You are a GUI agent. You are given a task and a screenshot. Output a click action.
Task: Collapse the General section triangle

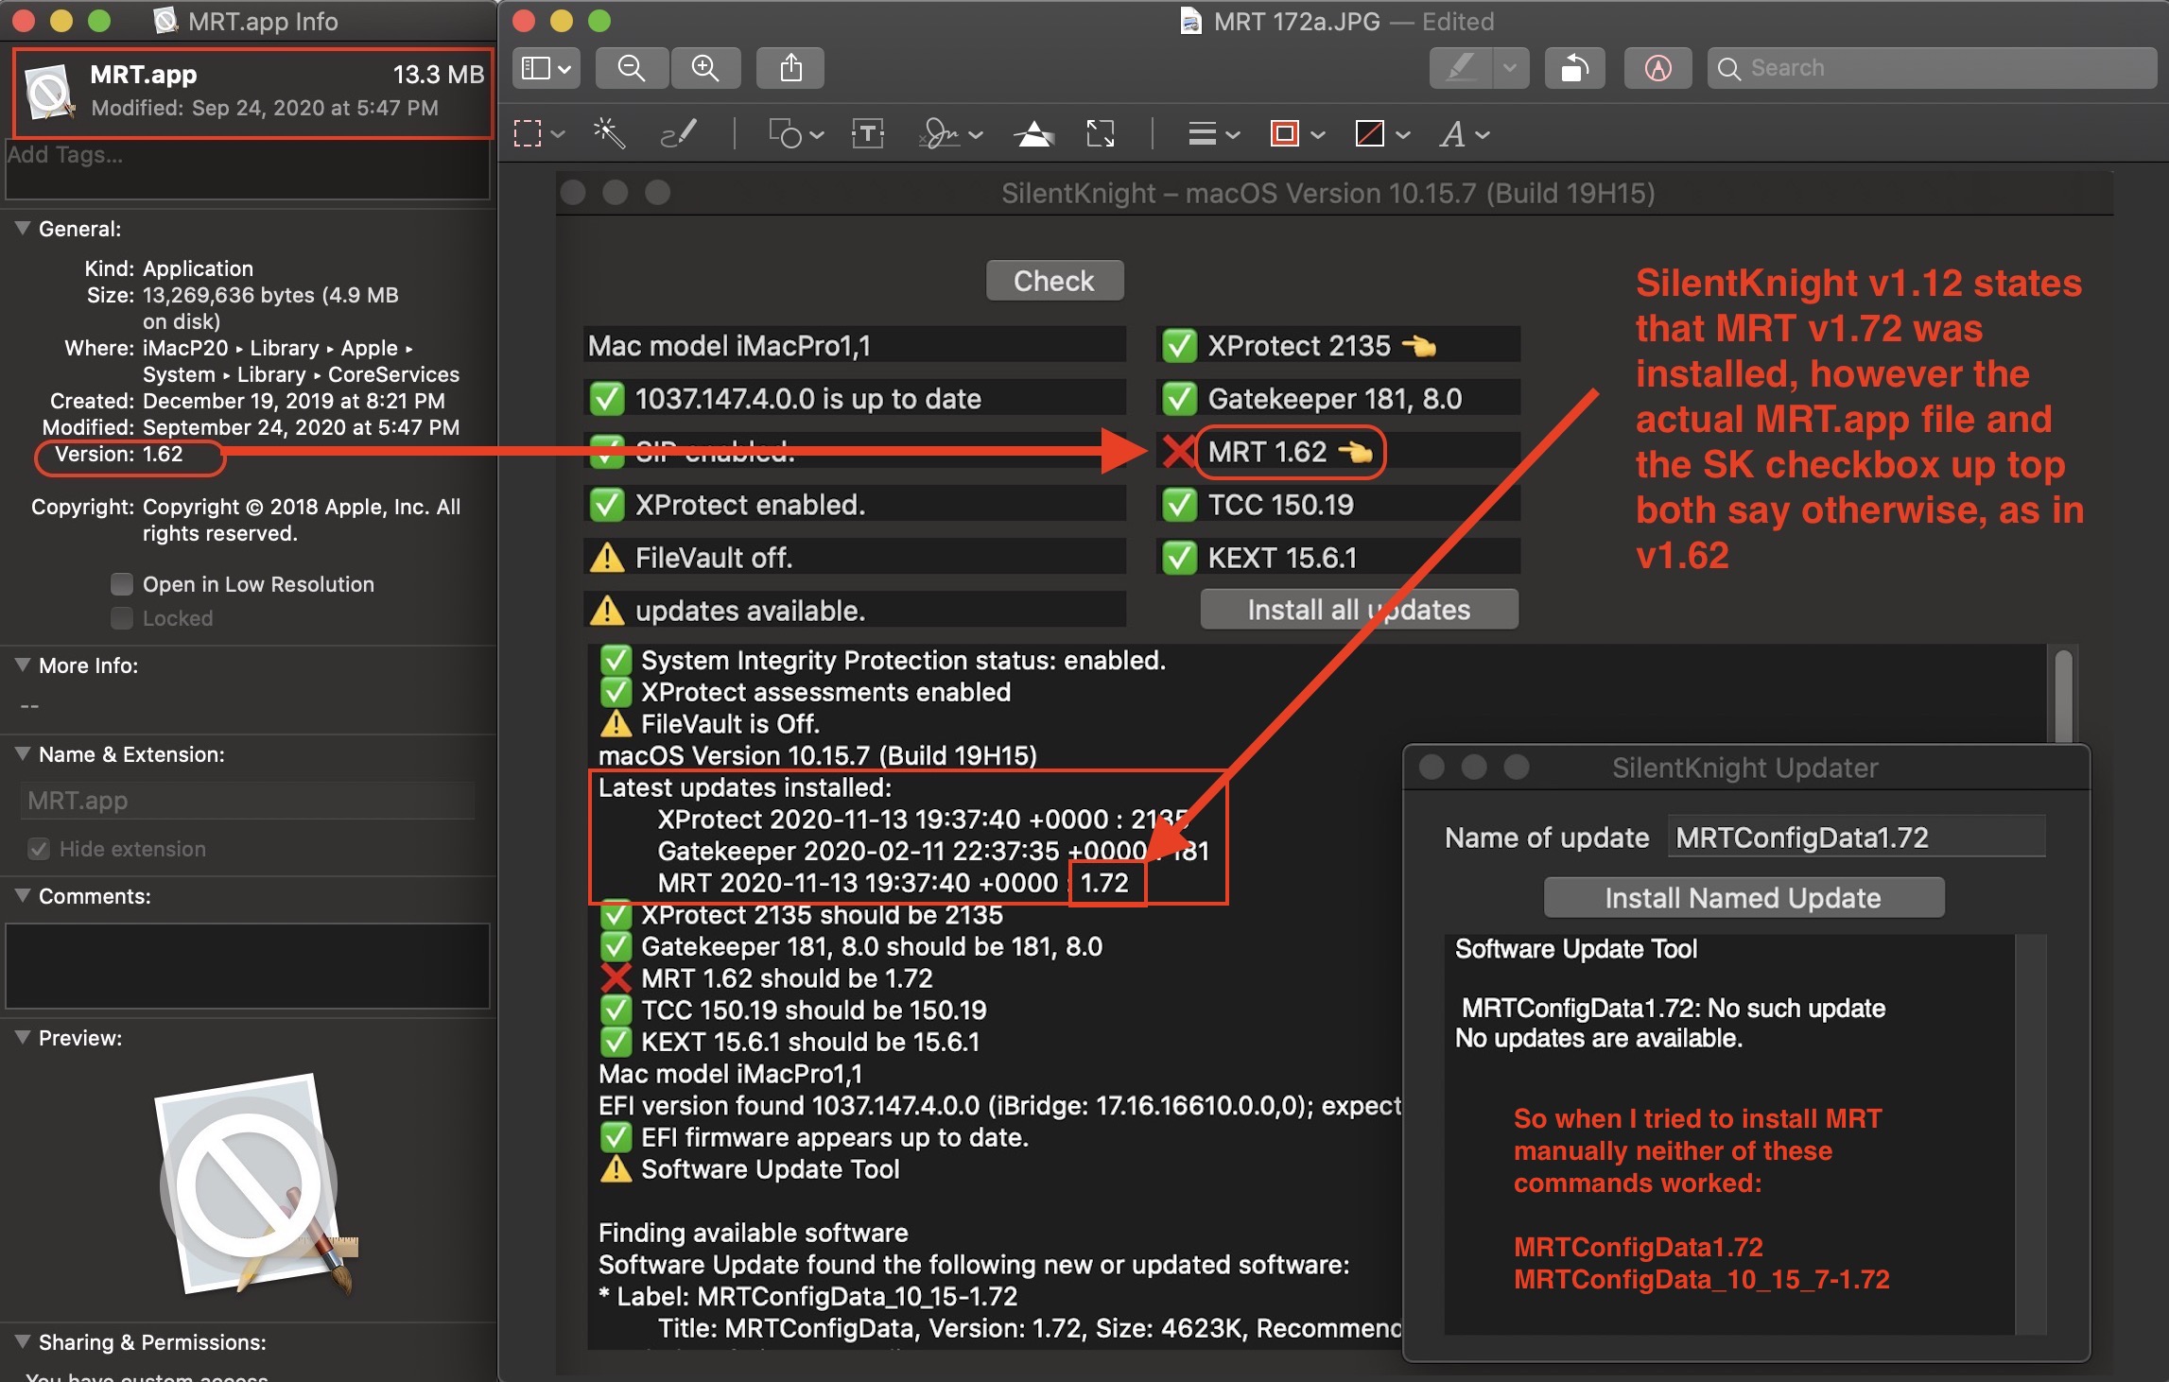(23, 229)
